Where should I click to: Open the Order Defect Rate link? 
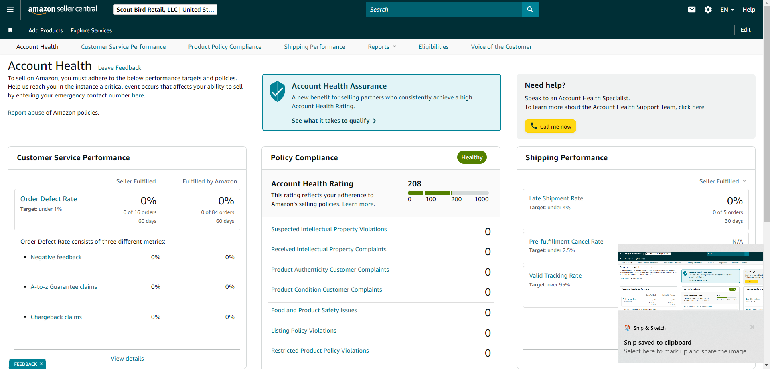pos(49,199)
